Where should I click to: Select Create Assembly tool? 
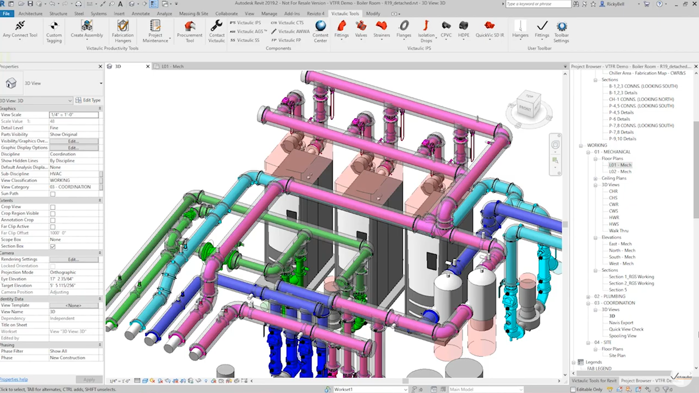coord(87,30)
